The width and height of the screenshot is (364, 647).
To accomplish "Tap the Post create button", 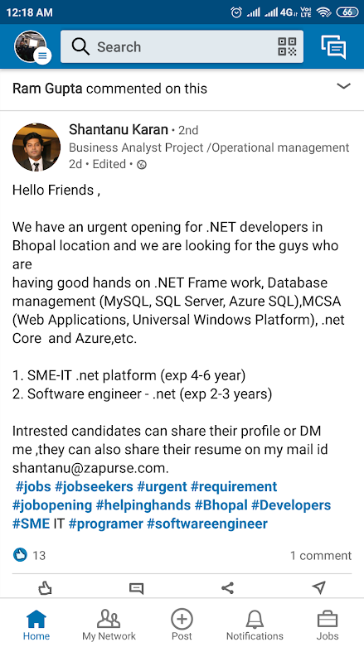I will pos(182,625).
